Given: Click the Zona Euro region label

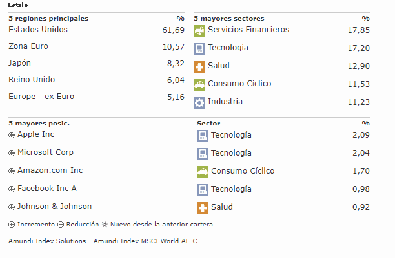Looking at the screenshot, I should tap(28, 46).
